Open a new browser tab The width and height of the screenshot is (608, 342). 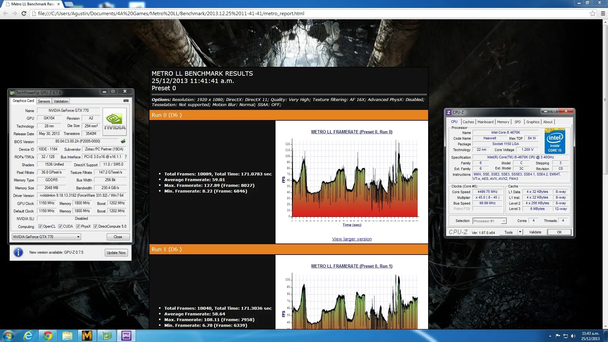[x=69, y=4]
